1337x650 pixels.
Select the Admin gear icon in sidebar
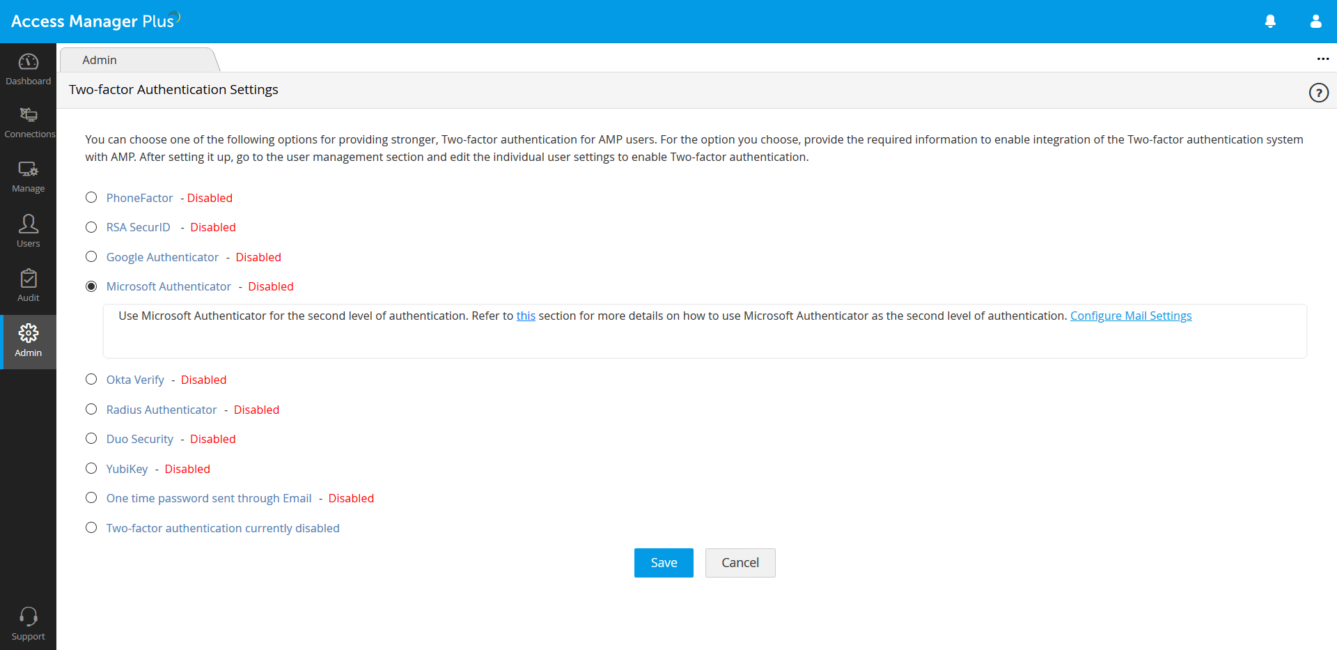click(x=29, y=333)
